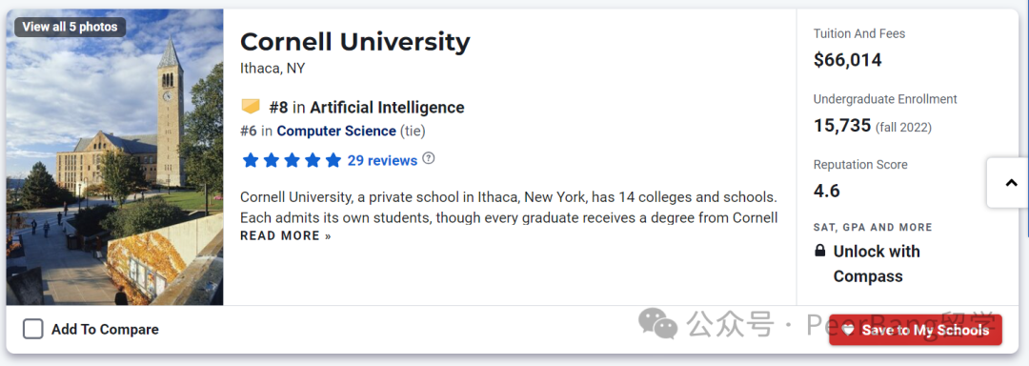Click the fifth blue rating star
Image resolution: width=1029 pixels, height=366 pixels.
point(333,160)
